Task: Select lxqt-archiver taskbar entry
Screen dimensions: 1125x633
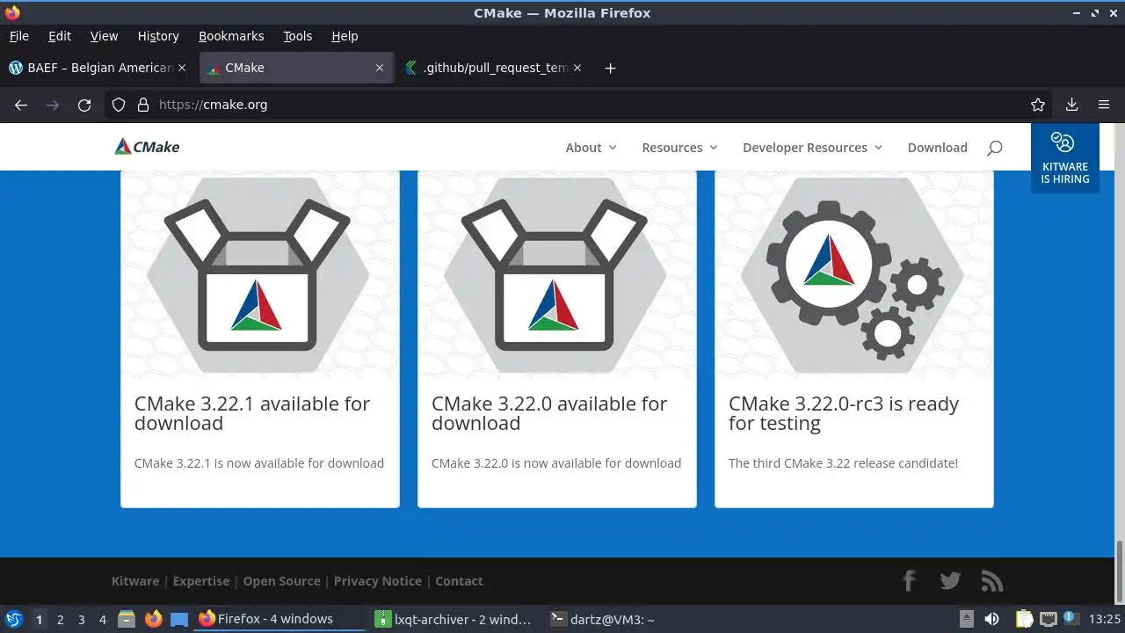Action: [454, 619]
